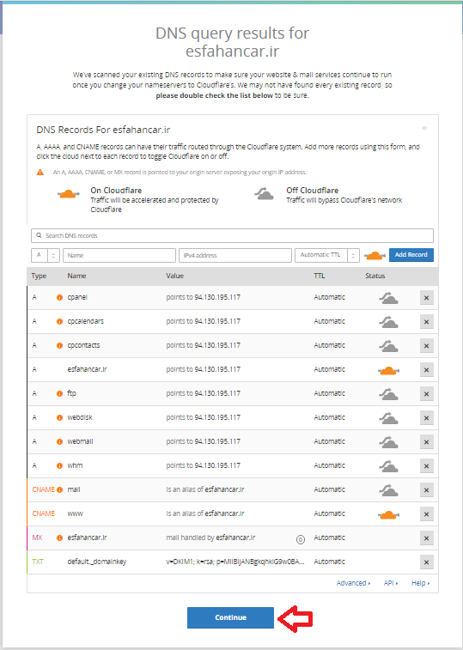The image size is (463, 650).
Task: Click the Status column header
Action: click(x=375, y=276)
